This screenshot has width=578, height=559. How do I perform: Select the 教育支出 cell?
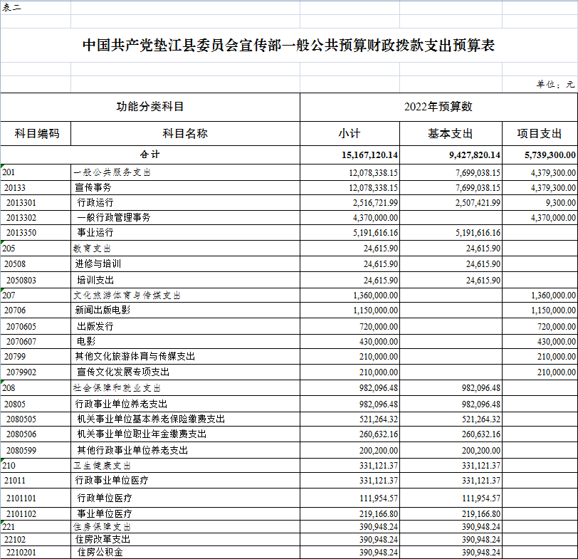[x=185, y=248]
